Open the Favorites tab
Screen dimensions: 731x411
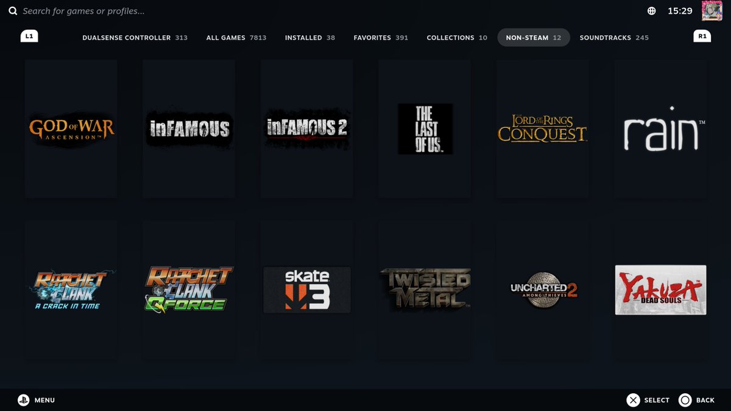(x=381, y=38)
